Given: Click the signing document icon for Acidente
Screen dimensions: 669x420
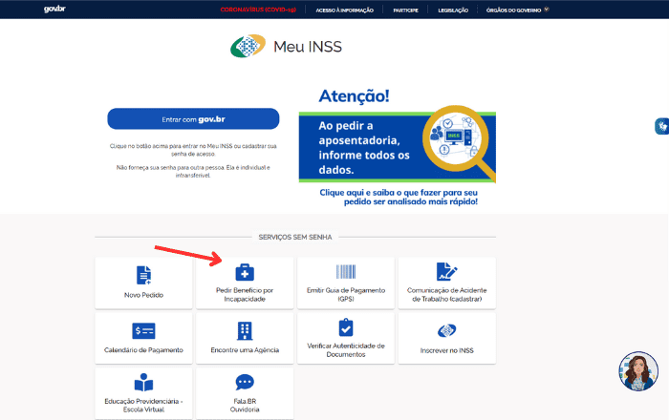Looking at the screenshot, I should (x=446, y=272).
